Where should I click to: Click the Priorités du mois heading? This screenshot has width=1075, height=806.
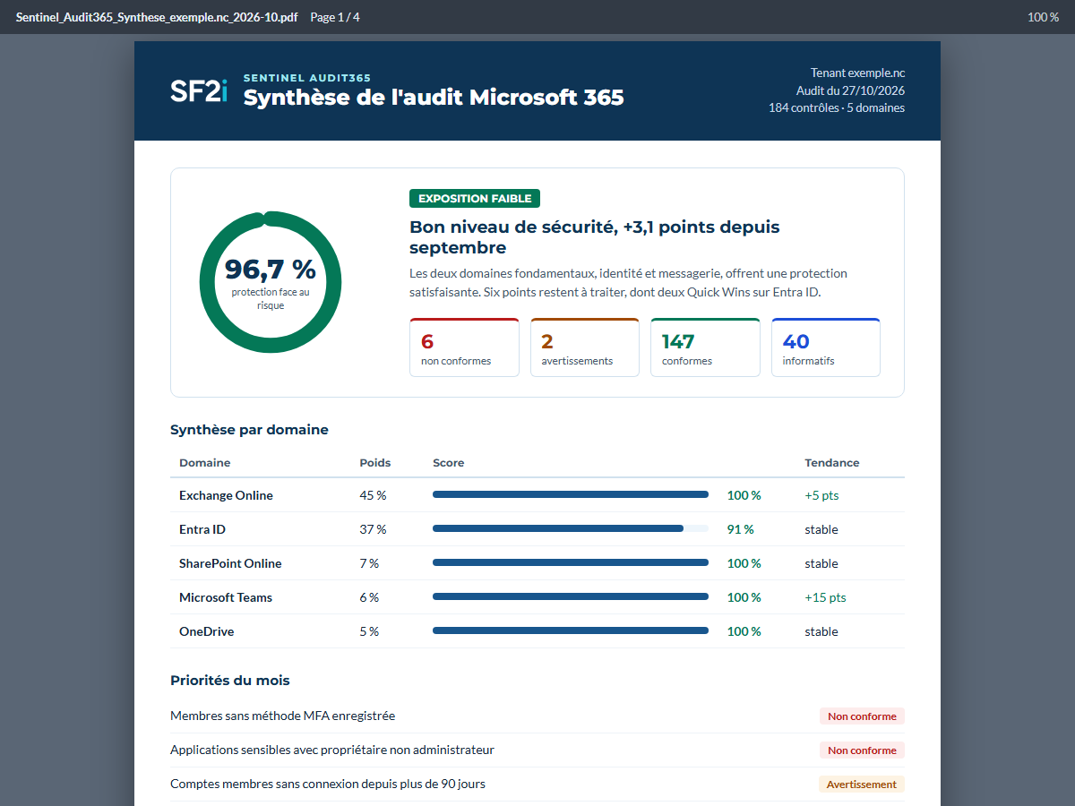point(230,681)
